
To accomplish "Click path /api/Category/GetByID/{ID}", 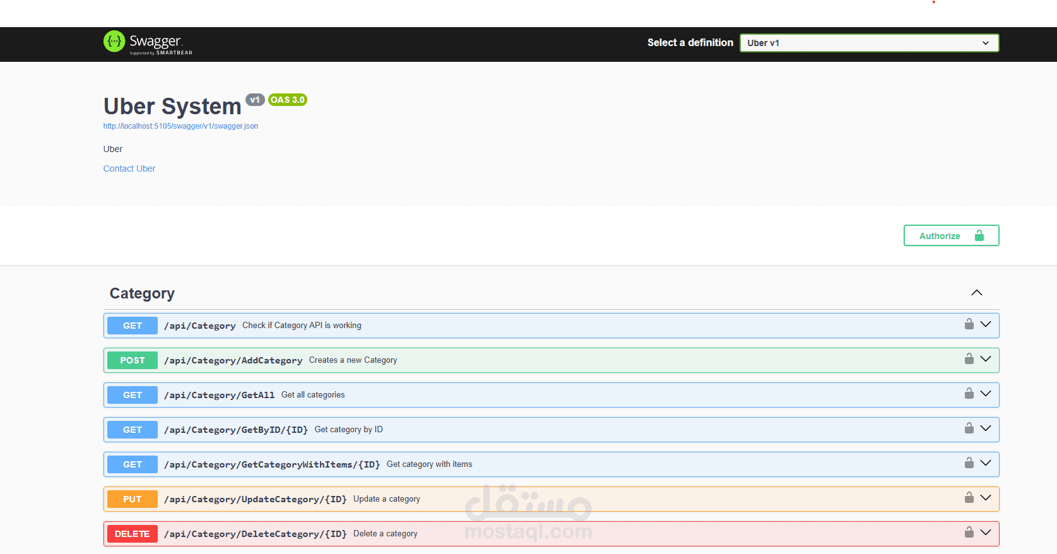I will point(236,430).
